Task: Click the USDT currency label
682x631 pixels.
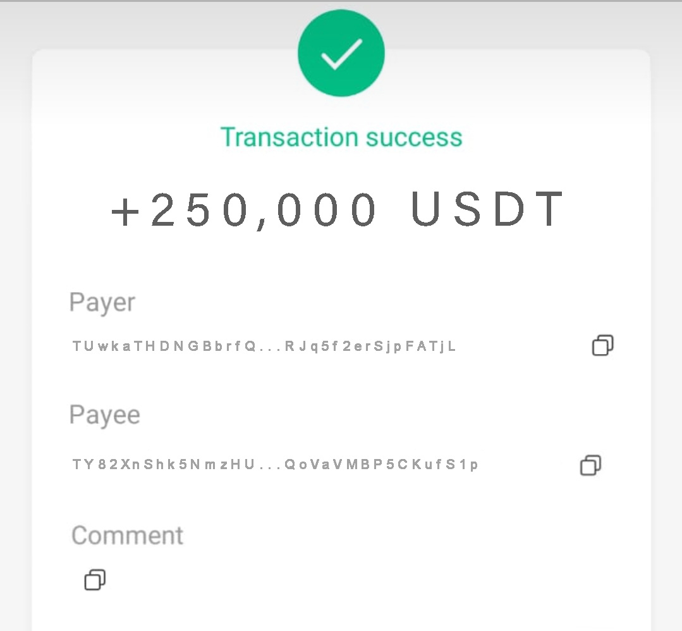Action: tap(487, 209)
